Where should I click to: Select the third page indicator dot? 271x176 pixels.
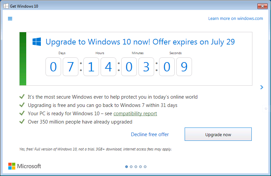pyautogui.click(x=136, y=167)
